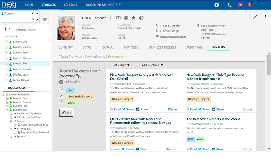
Task: Toggle the New York Rangers topic checkbox
Action: [x=61, y=96]
